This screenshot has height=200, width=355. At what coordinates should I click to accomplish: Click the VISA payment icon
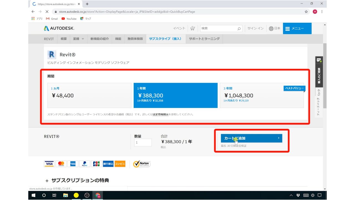49,164
